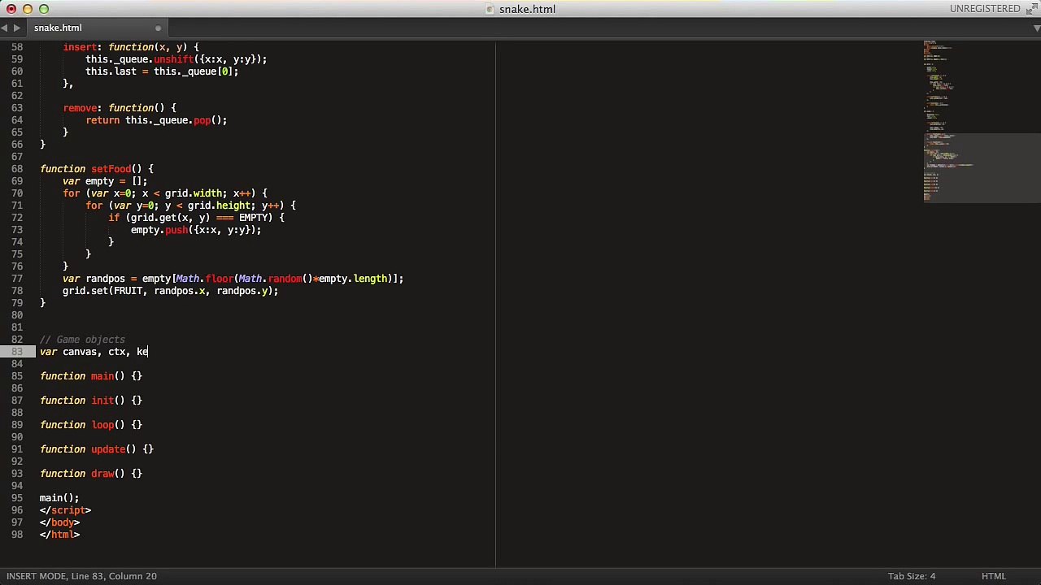Click 'var randpos = empty[...]' line
1041x585 pixels.
(x=233, y=279)
